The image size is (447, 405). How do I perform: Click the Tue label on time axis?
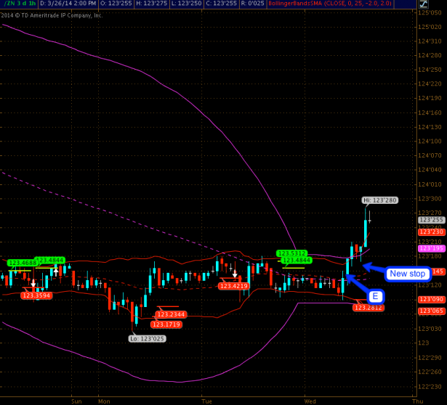tap(206, 401)
